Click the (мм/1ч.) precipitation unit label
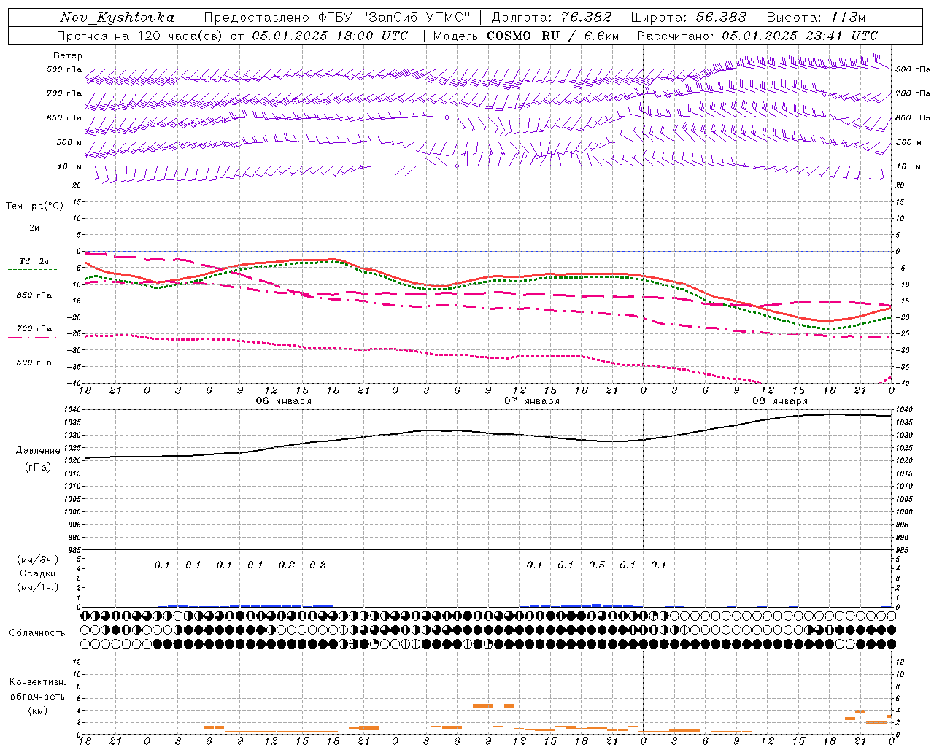 pyautogui.click(x=38, y=587)
